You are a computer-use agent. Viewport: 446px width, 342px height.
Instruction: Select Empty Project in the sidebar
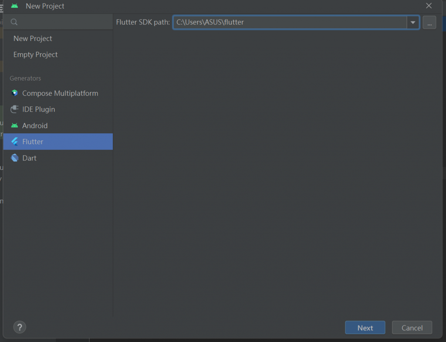pos(58,54)
